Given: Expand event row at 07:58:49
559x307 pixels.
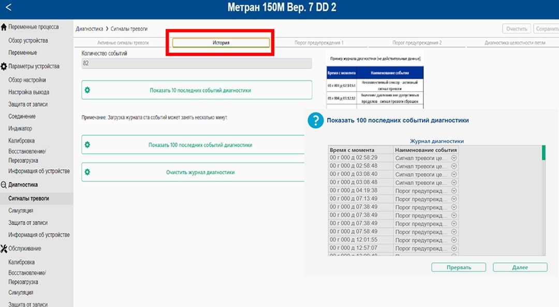Looking at the screenshot, I should click(454, 232).
